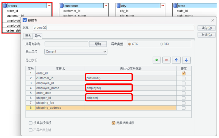Screen dimensions: 219x138
Task: Move field up with blue up arrow
Action: click(176, 60)
